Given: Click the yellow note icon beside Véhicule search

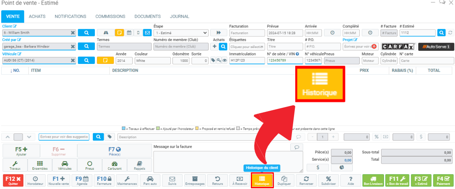Looking at the screenshot, I should click(x=105, y=61).
